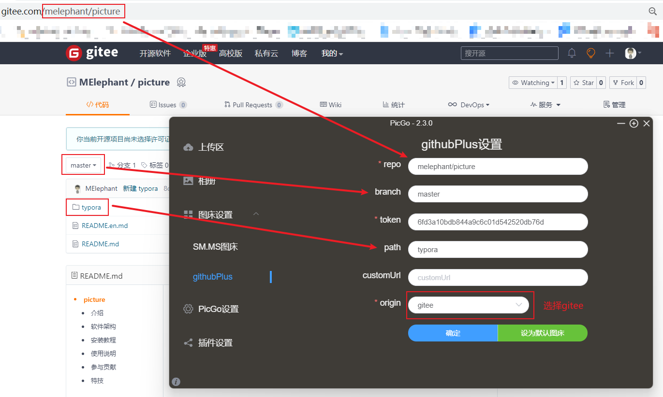Open 私有云 in the navbar

[266, 53]
